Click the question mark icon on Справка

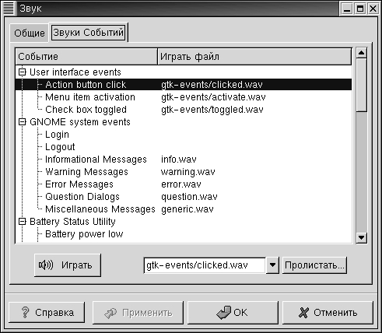pyautogui.click(x=25, y=312)
